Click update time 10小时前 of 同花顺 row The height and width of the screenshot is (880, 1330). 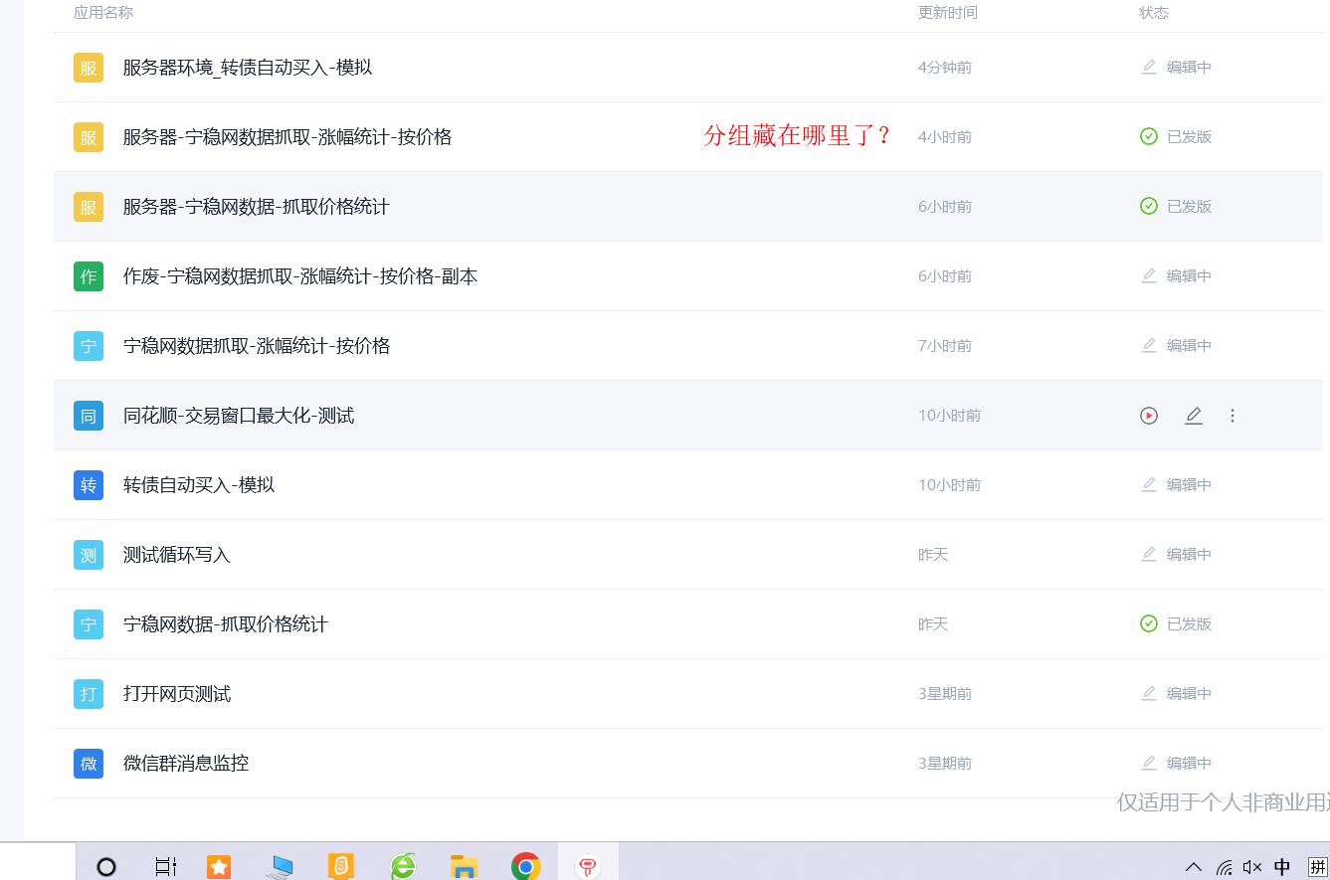pos(949,416)
